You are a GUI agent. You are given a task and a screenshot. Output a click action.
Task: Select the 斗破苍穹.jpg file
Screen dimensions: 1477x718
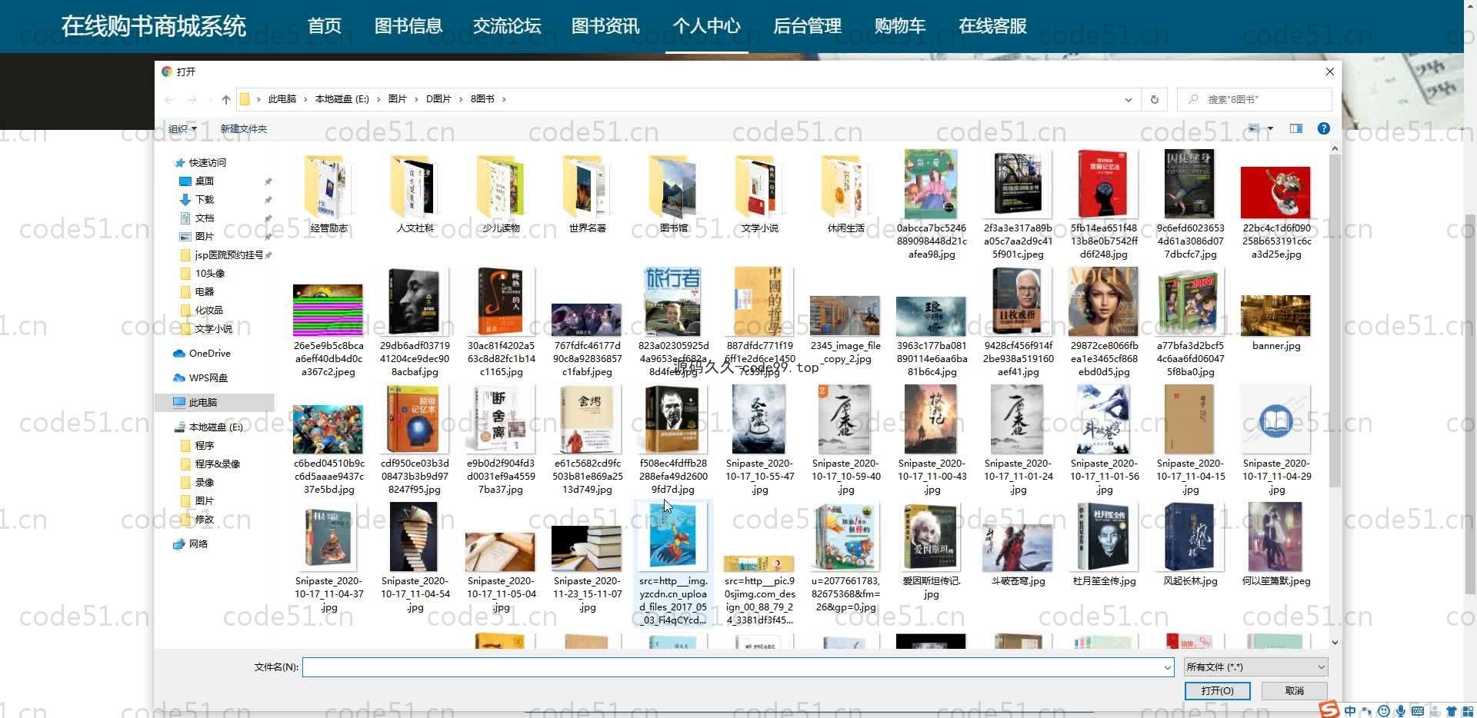(1017, 555)
